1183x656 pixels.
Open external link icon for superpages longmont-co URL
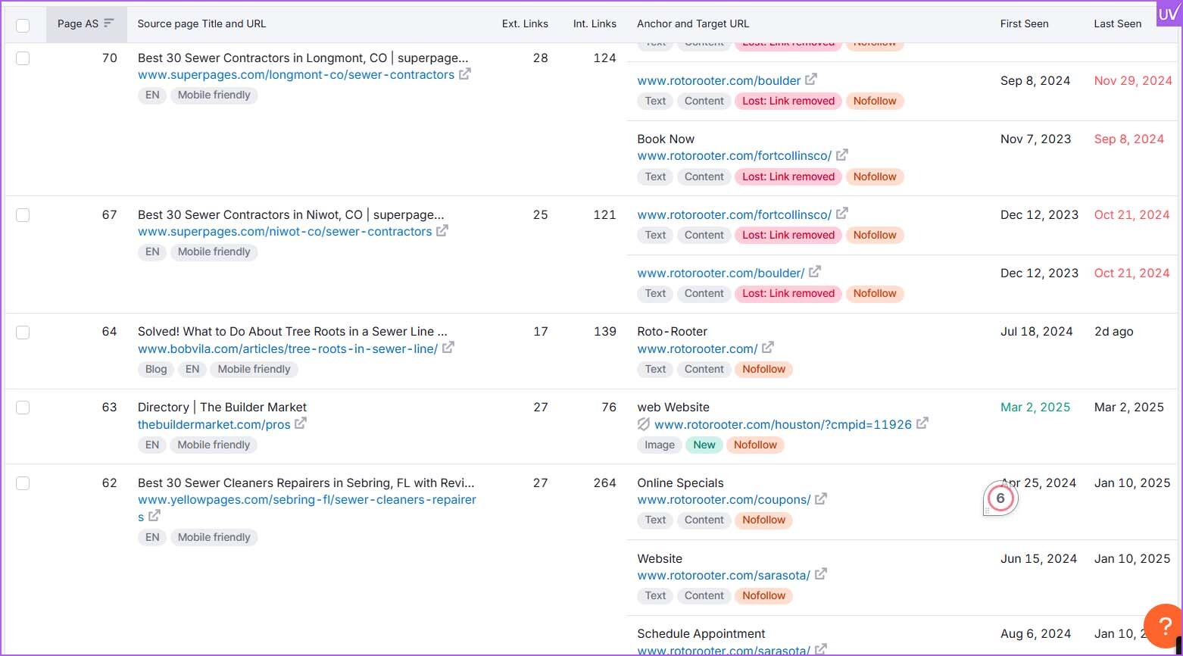click(x=465, y=74)
